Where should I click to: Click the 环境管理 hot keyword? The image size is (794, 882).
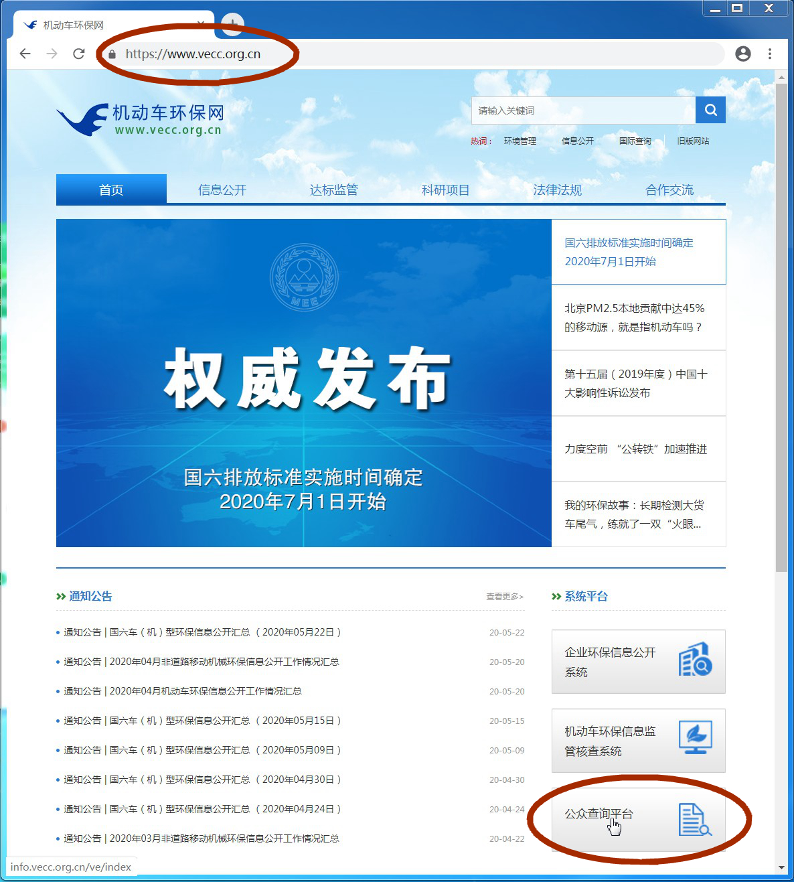[520, 141]
